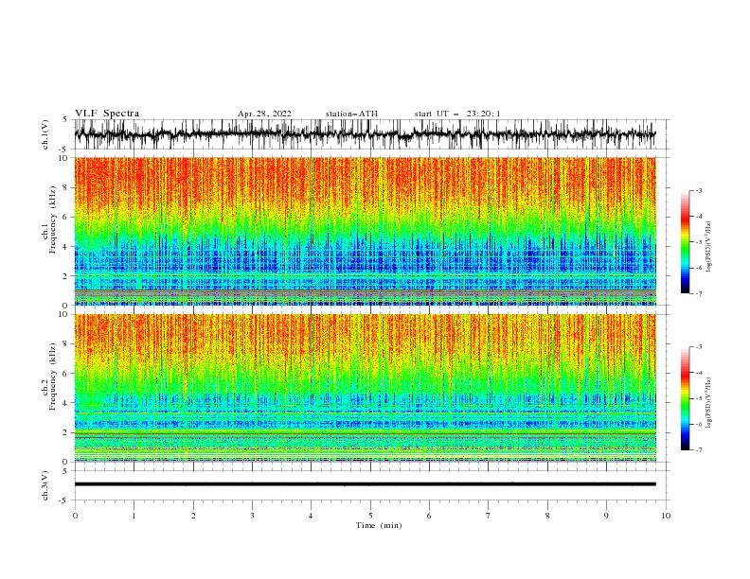Select the "start UT = 23:20:1" text
Screen dimensions: 750x579
457,114
